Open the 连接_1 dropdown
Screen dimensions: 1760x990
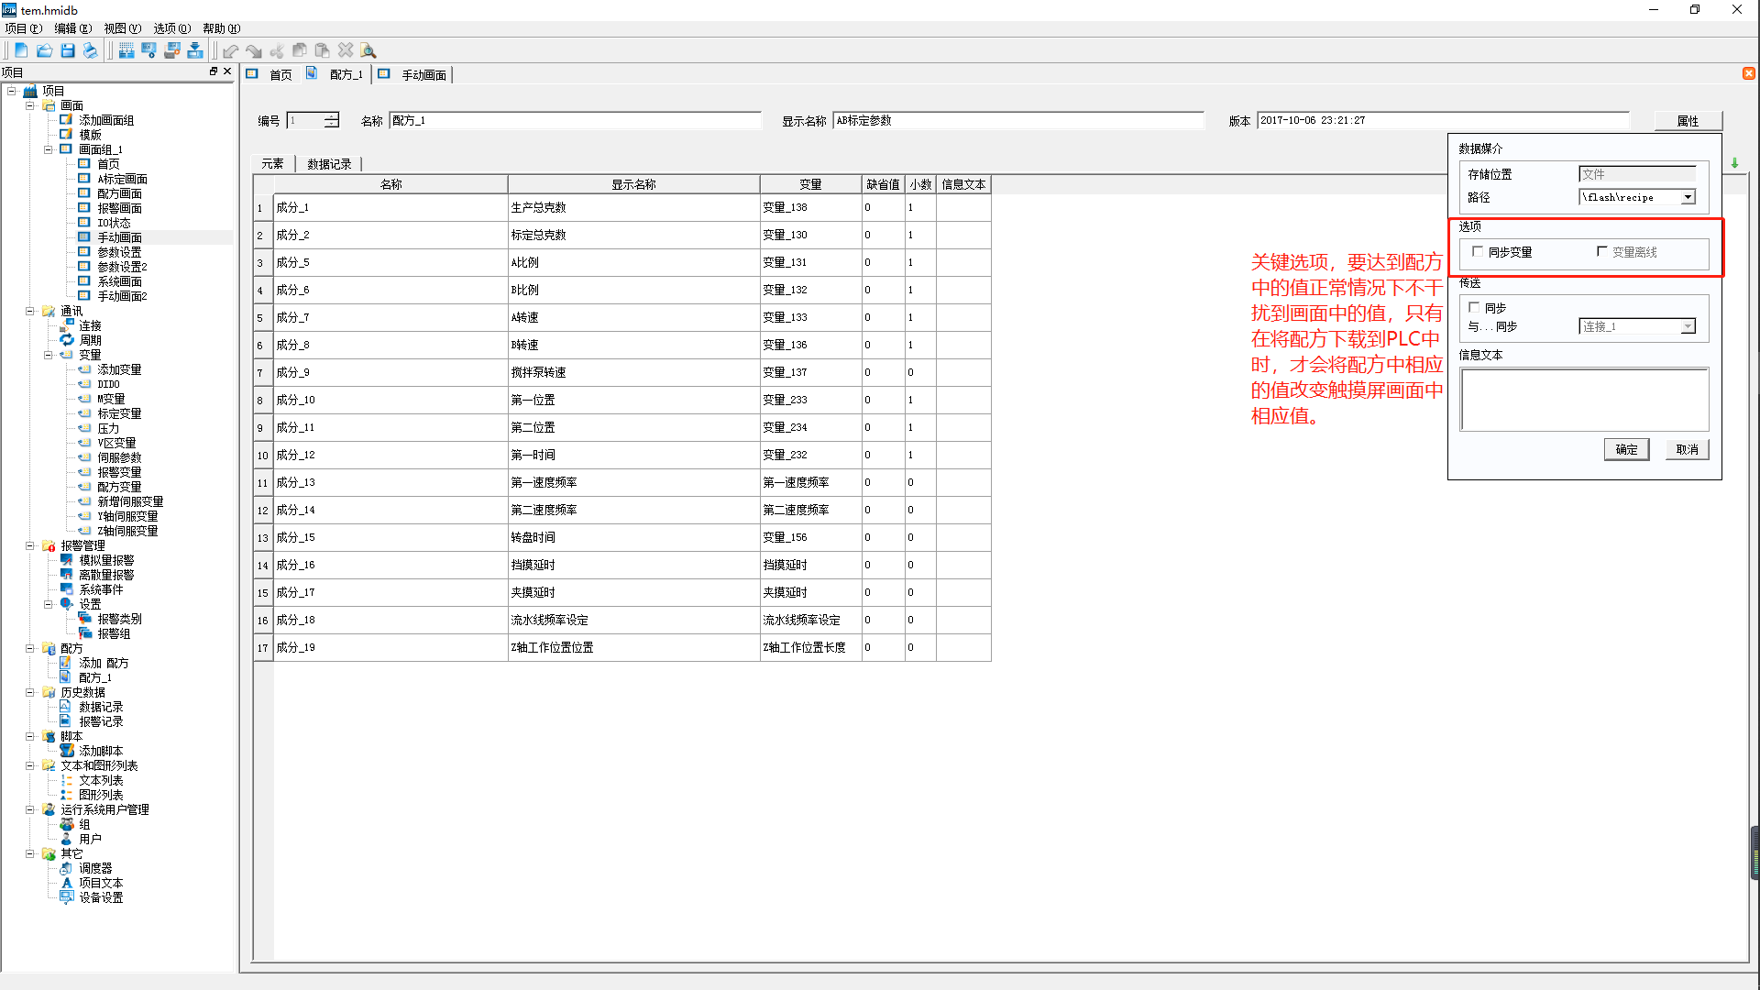tap(1688, 326)
